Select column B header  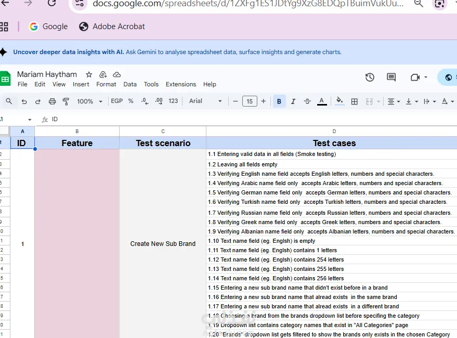(x=77, y=132)
